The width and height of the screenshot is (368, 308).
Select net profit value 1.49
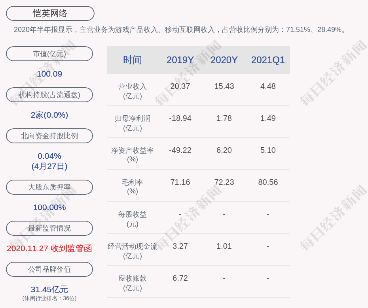[x=268, y=118]
